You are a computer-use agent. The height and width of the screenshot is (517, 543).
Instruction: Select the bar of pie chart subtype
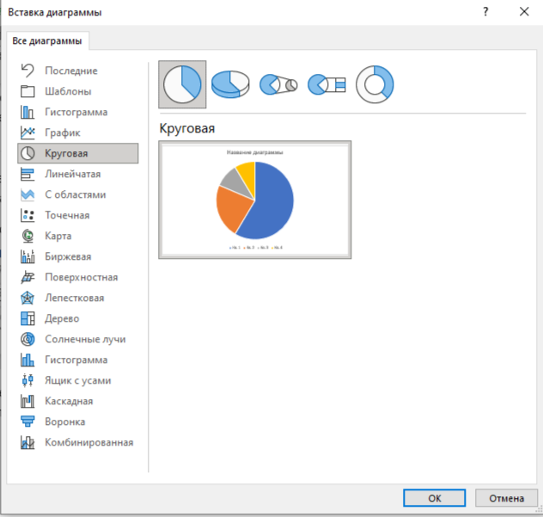(x=326, y=84)
